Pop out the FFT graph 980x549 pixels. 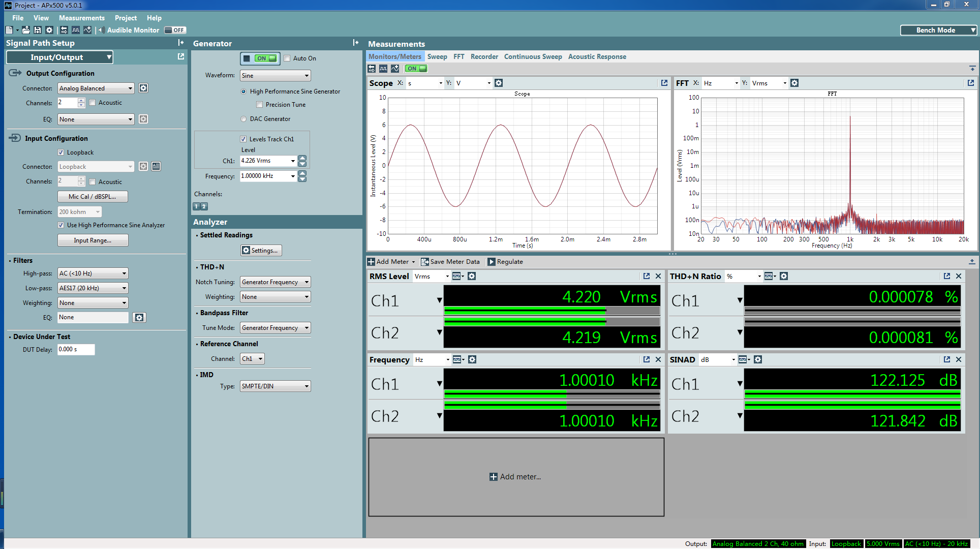pyautogui.click(x=970, y=83)
